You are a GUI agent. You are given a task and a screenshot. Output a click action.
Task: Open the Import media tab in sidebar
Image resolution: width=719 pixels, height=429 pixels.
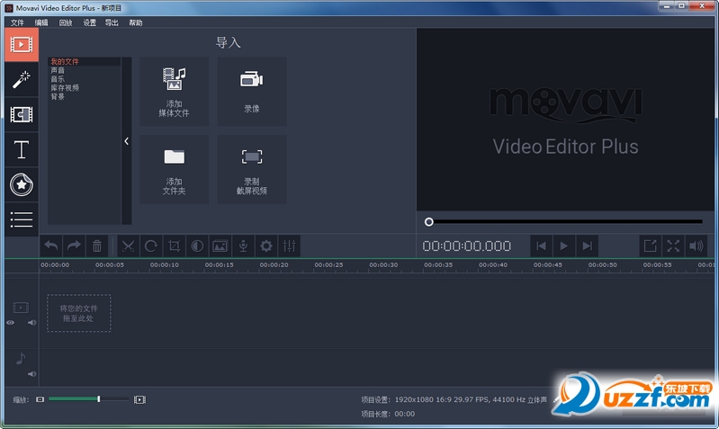[x=22, y=44]
